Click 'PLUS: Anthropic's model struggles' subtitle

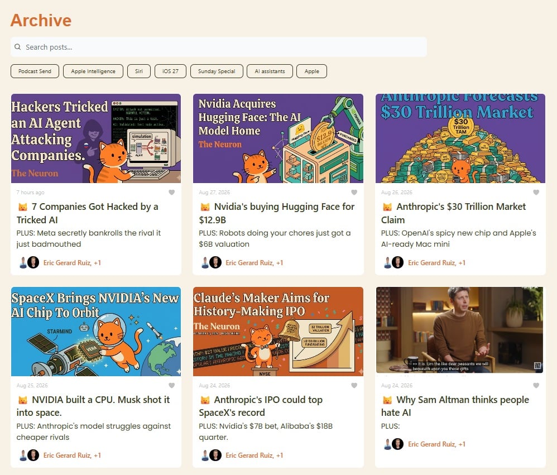pos(93,431)
